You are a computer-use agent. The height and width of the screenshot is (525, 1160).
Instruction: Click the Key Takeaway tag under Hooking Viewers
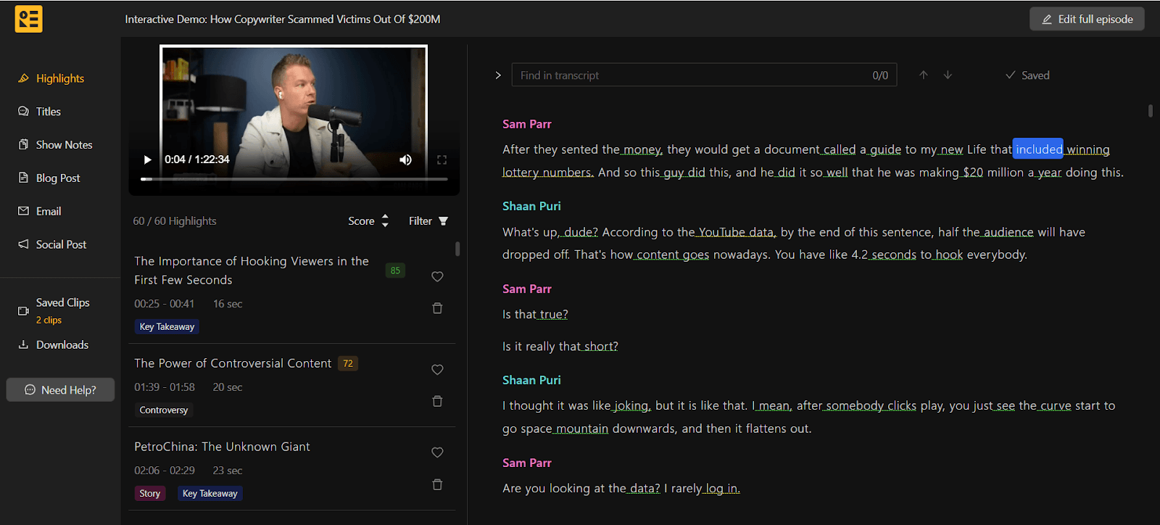167,327
